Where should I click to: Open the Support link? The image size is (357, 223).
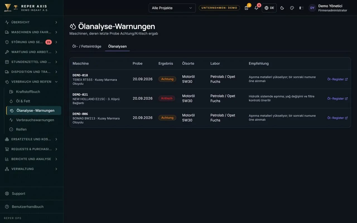coord(32,193)
